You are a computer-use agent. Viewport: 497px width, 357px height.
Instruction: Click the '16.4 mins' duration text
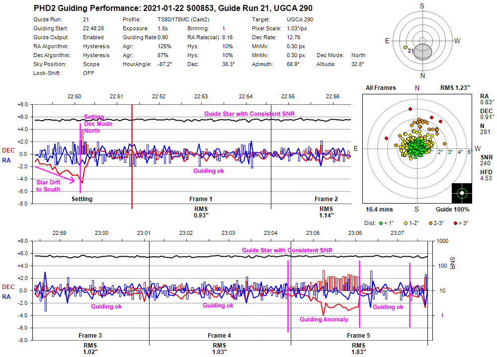pyautogui.click(x=379, y=210)
